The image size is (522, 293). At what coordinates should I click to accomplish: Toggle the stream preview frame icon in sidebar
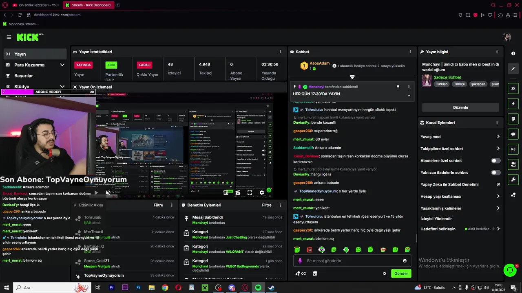[513, 88]
